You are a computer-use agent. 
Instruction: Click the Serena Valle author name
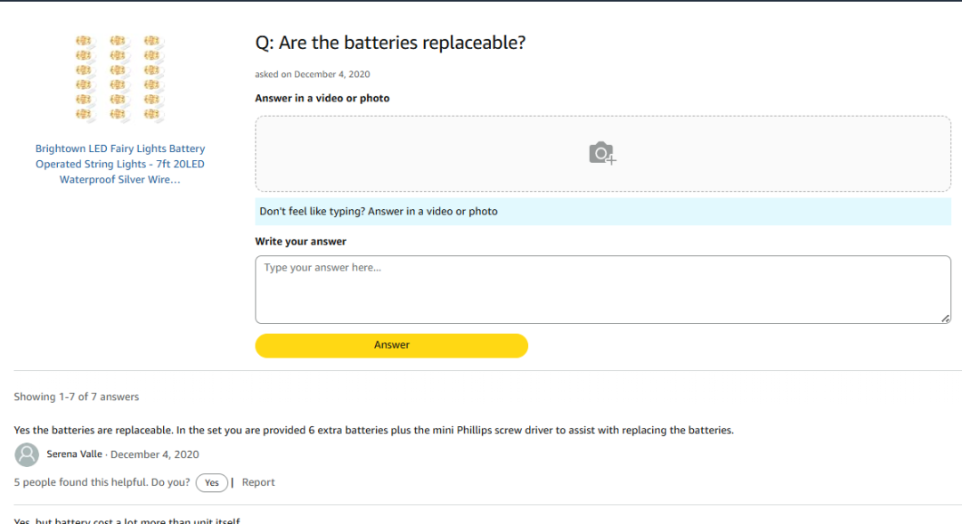pyautogui.click(x=75, y=455)
